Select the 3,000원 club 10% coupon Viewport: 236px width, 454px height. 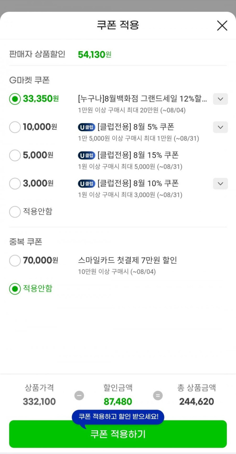pyautogui.click(x=15, y=184)
